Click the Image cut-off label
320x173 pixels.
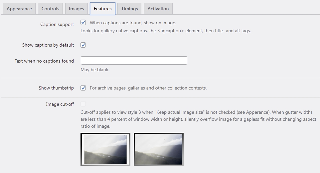(x=60, y=104)
